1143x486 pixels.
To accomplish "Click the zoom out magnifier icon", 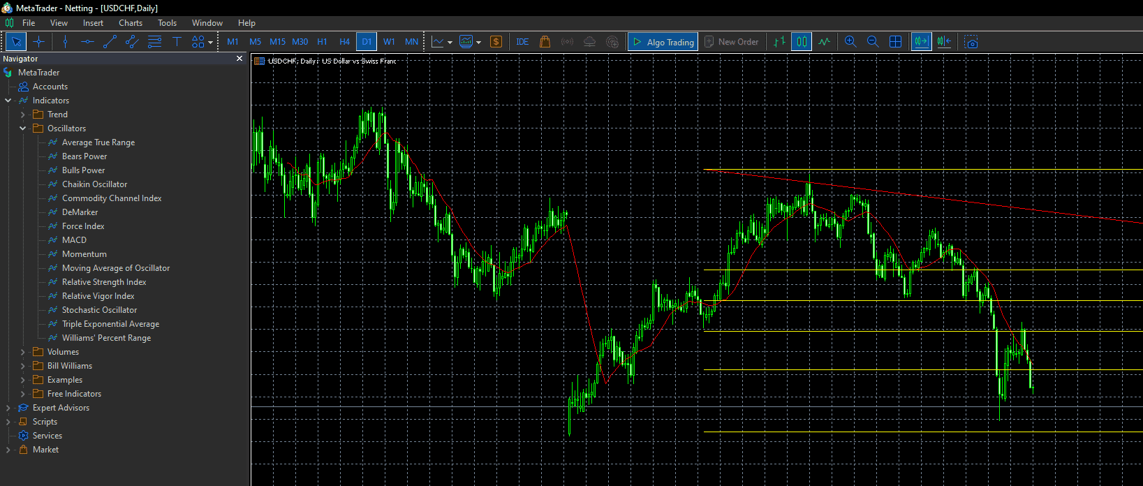I will (873, 42).
